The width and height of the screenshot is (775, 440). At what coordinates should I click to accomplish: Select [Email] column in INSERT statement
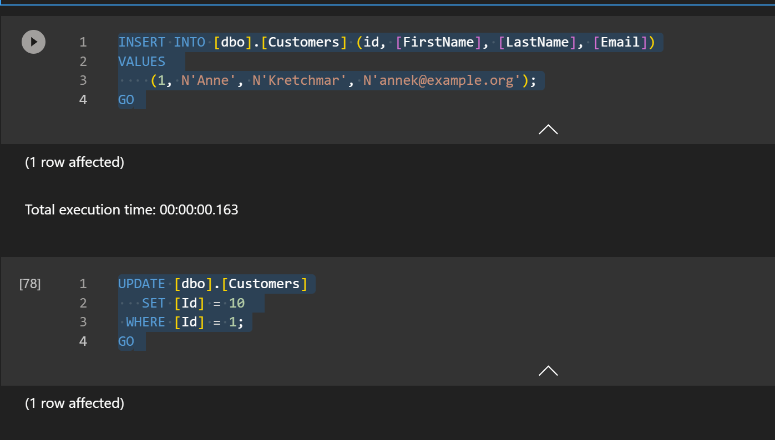click(x=620, y=42)
